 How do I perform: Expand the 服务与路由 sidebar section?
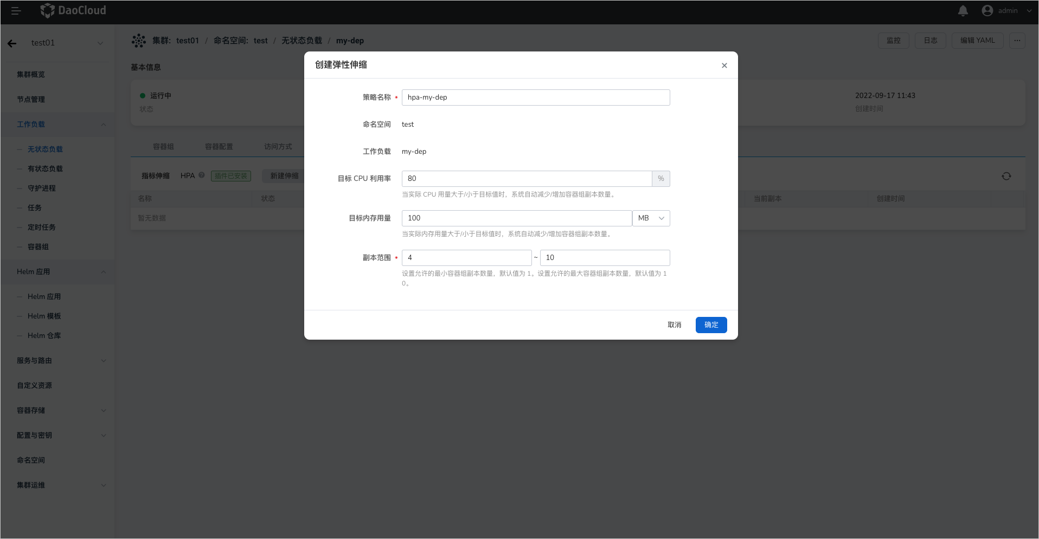point(57,361)
